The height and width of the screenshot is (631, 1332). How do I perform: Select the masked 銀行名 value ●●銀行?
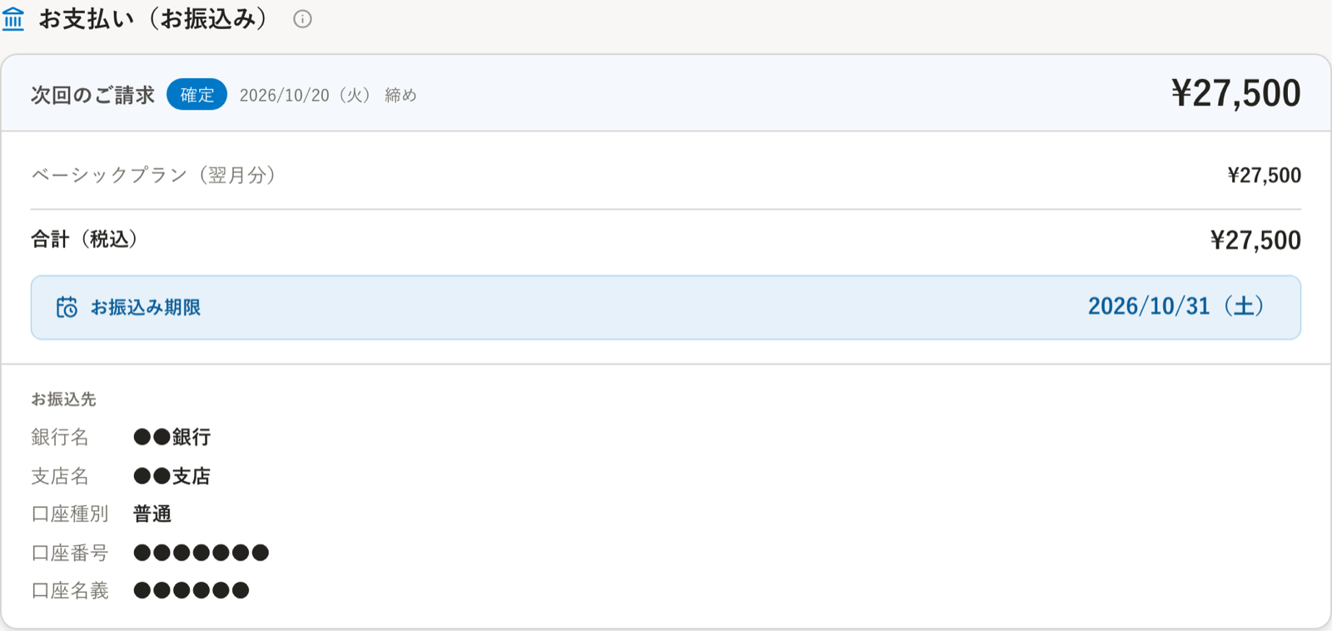(x=172, y=436)
